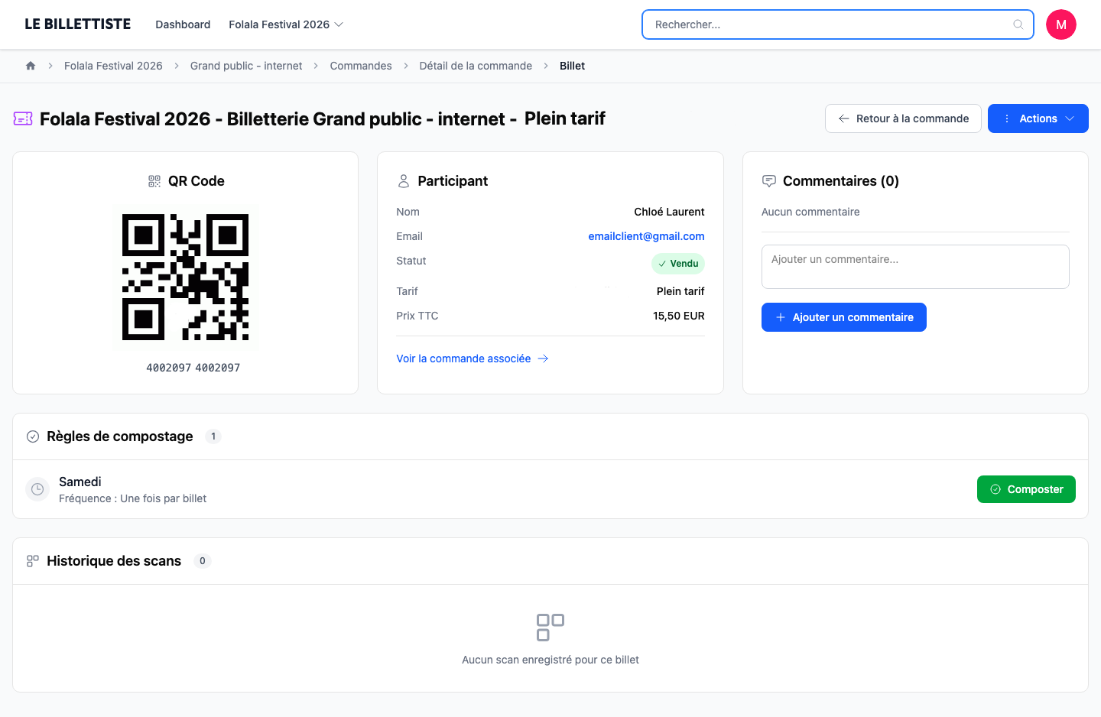Open the Voir la commande associée link
Screen dimensions: 1101x717
[473, 358]
